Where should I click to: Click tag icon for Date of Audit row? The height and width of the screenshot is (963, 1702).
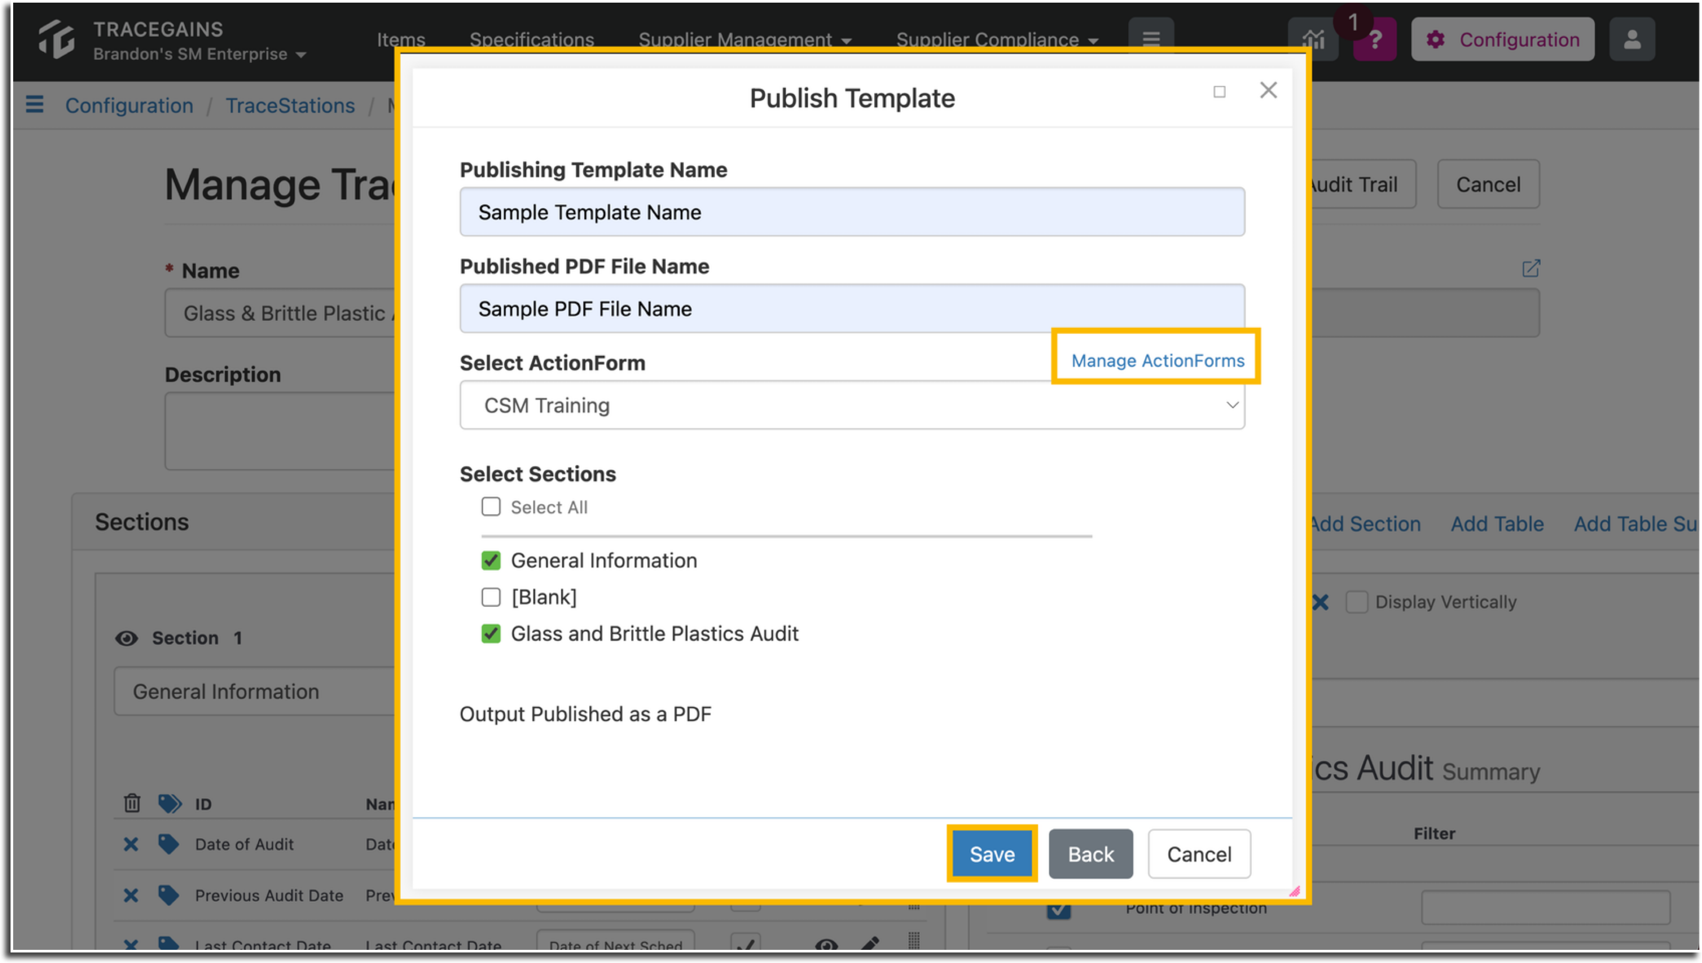click(x=168, y=844)
